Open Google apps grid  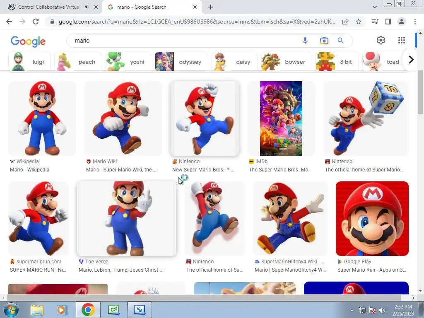[402, 40]
